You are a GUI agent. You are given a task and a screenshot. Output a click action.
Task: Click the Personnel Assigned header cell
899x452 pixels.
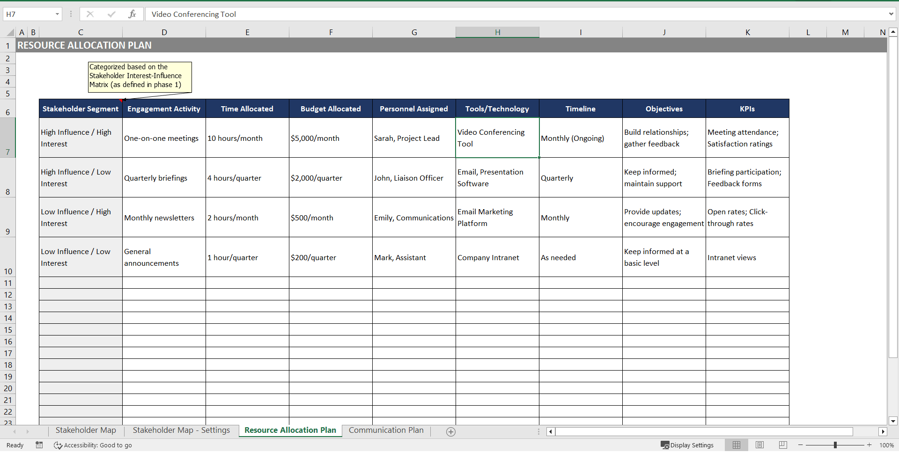(414, 109)
